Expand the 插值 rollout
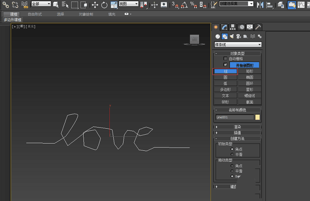Screen dimensions: 310x201 pyautogui.click(x=237, y=132)
